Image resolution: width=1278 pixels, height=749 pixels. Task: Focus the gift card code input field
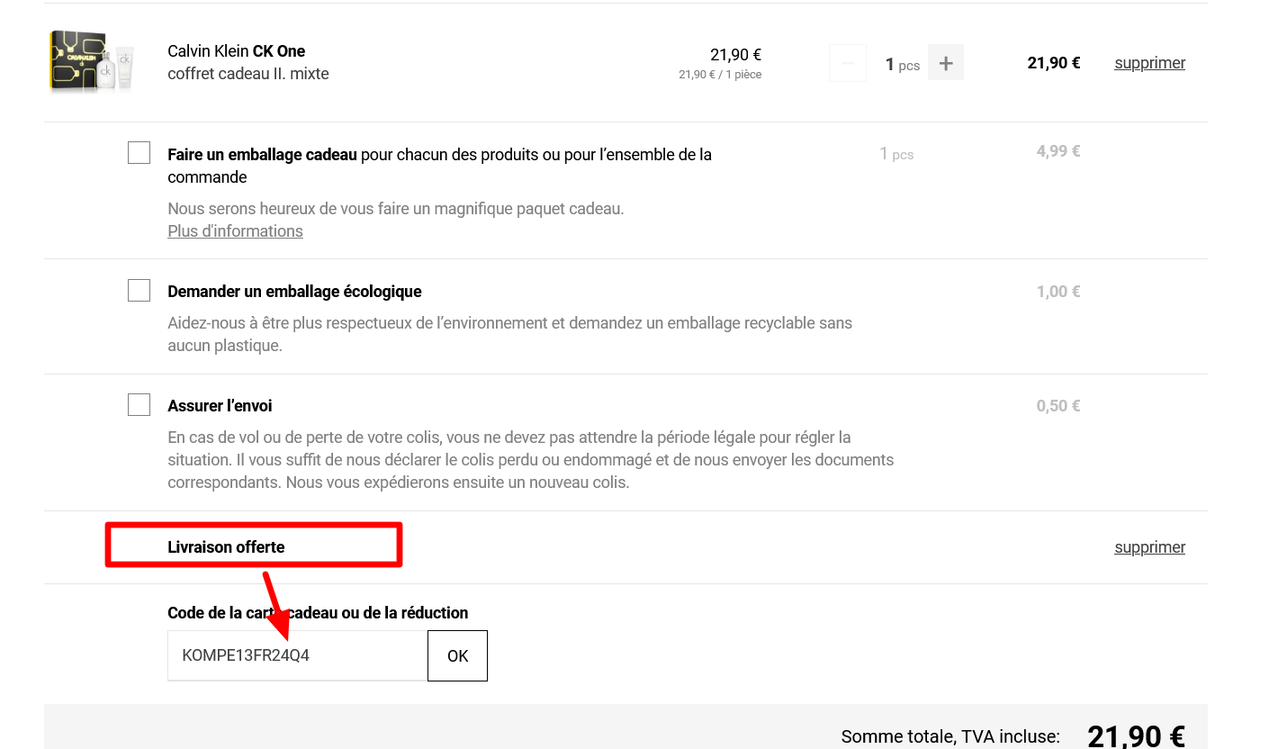point(297,655)
